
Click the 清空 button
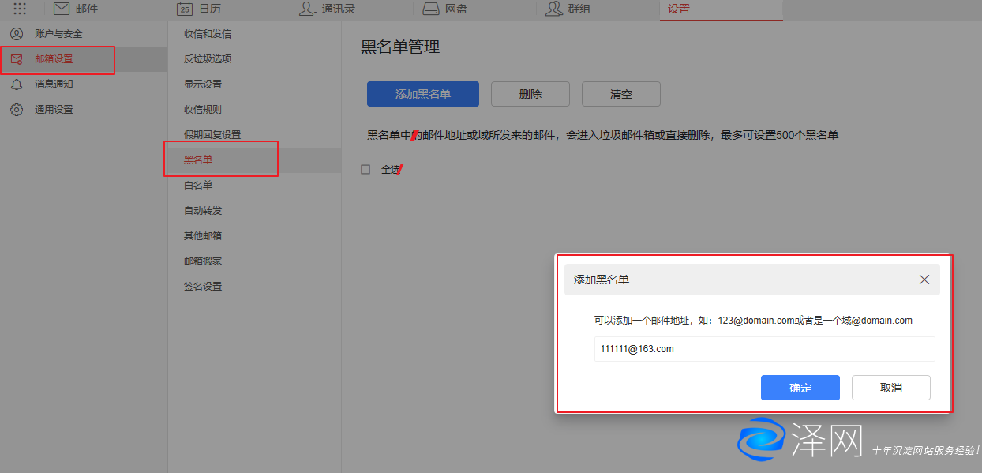coord(621,94)
